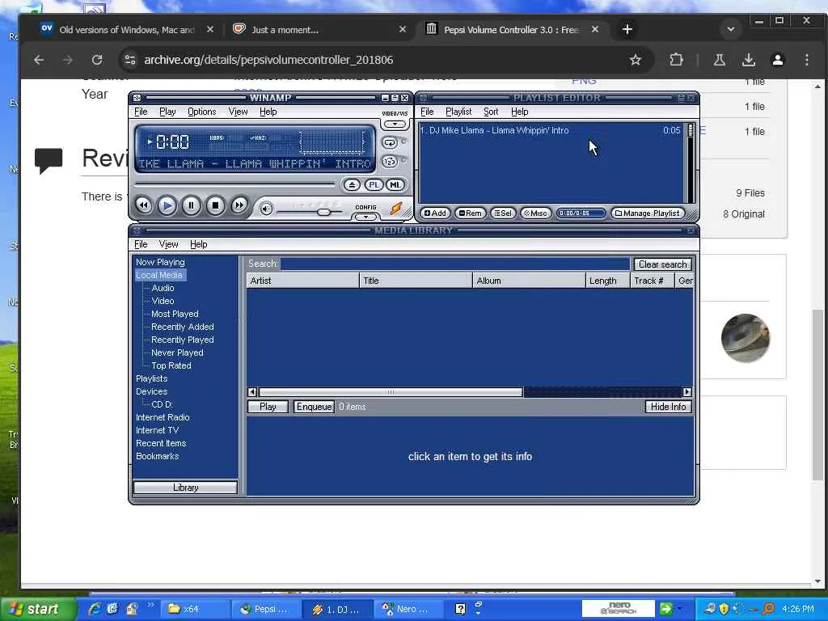The width and height of the screenshot is (828, 621).
Task: Click the Winamp lightning bolt logo
Action: [x=396, y=209]
